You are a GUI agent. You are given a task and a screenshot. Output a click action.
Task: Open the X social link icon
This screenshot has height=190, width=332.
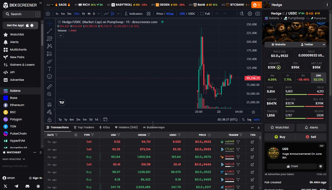coord(6,186)
